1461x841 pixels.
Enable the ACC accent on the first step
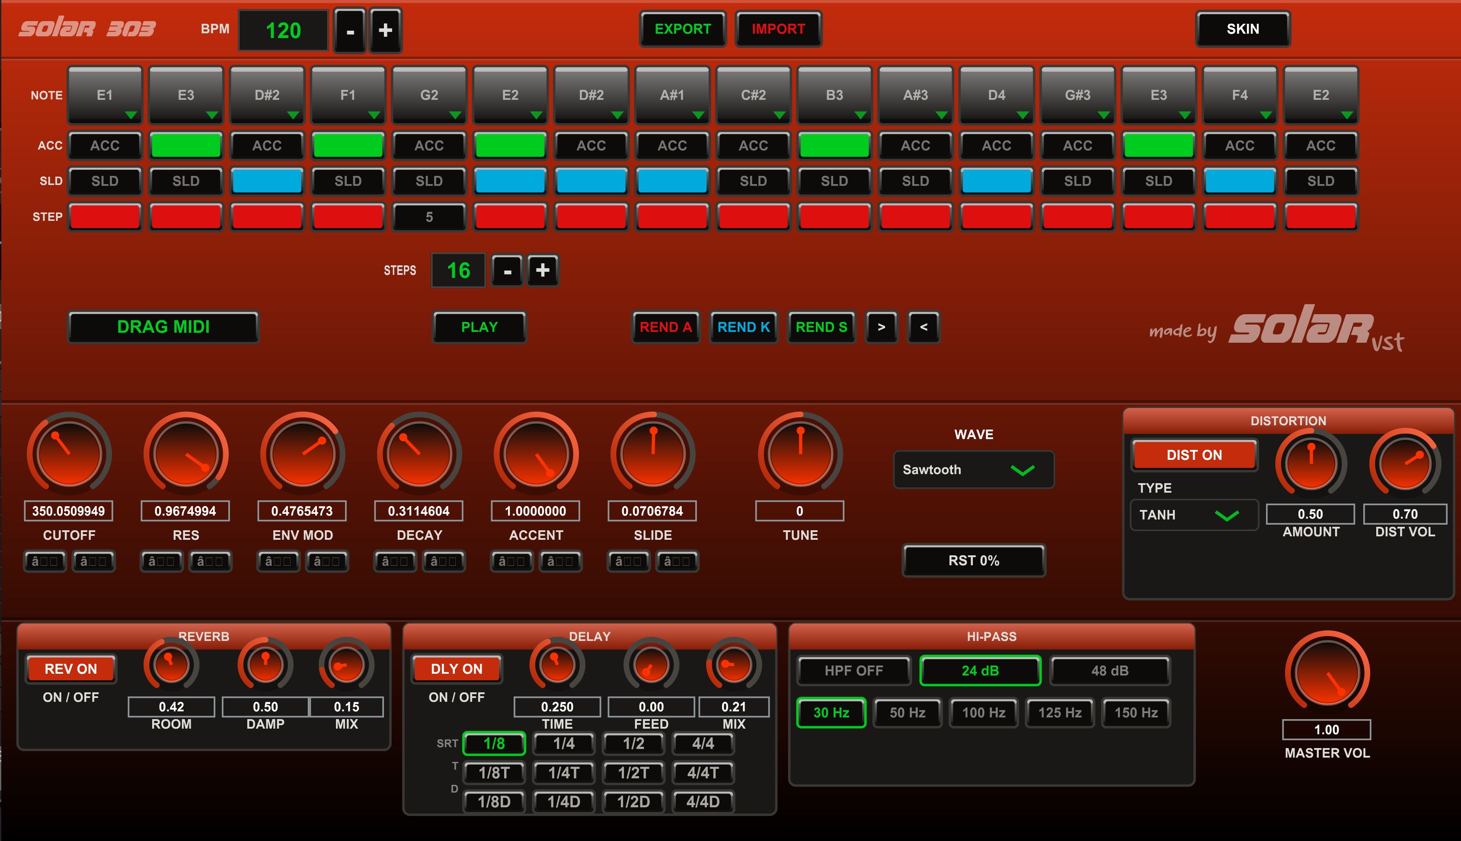click(x=104, y=146)
